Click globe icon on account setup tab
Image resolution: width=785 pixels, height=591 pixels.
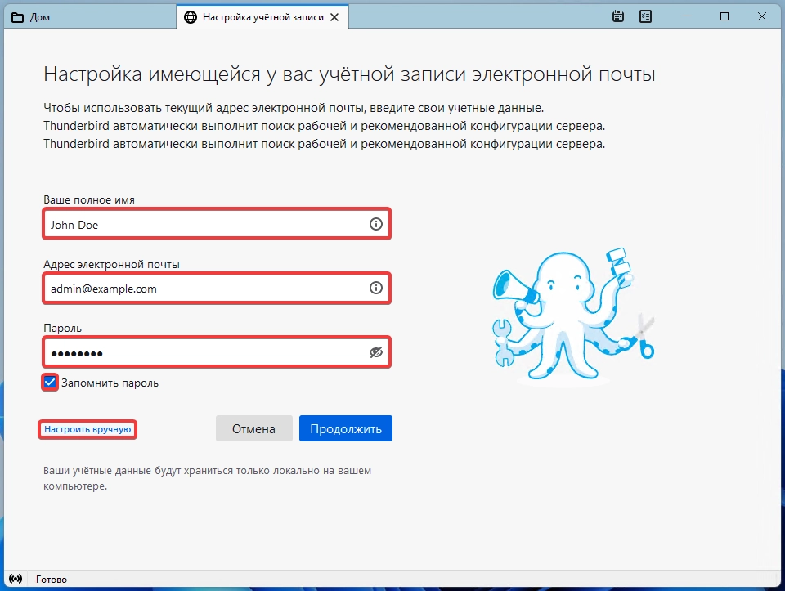point(191,17)
